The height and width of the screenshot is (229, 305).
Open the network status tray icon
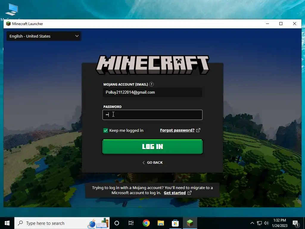pyautogui.click(x=259, y=223)
